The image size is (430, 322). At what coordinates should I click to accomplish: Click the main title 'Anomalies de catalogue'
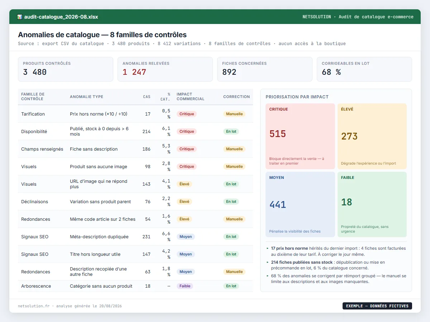click(x=102, y=35)
